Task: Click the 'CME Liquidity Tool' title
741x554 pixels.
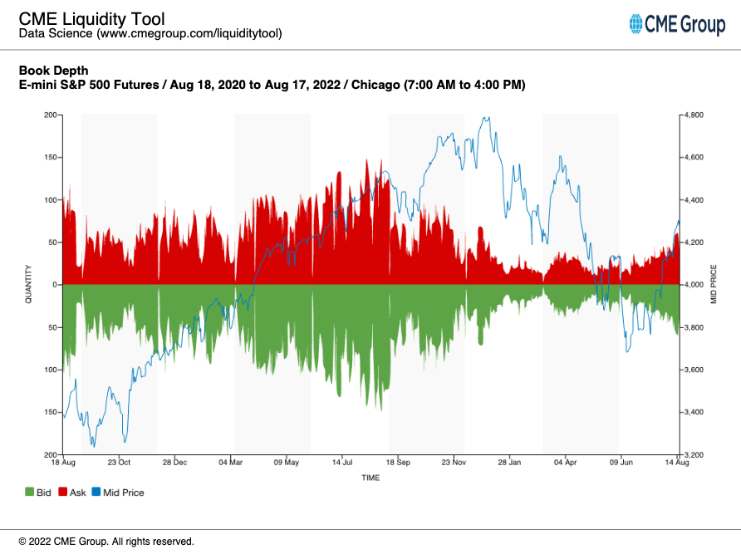Action: click(x=91, y=19)
